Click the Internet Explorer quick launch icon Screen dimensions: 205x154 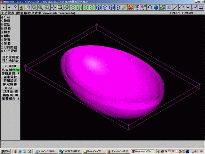20,151
